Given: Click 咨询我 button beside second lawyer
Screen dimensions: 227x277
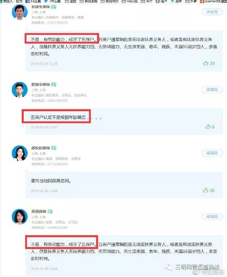Looking at the screenshot, I should point(212,89).
